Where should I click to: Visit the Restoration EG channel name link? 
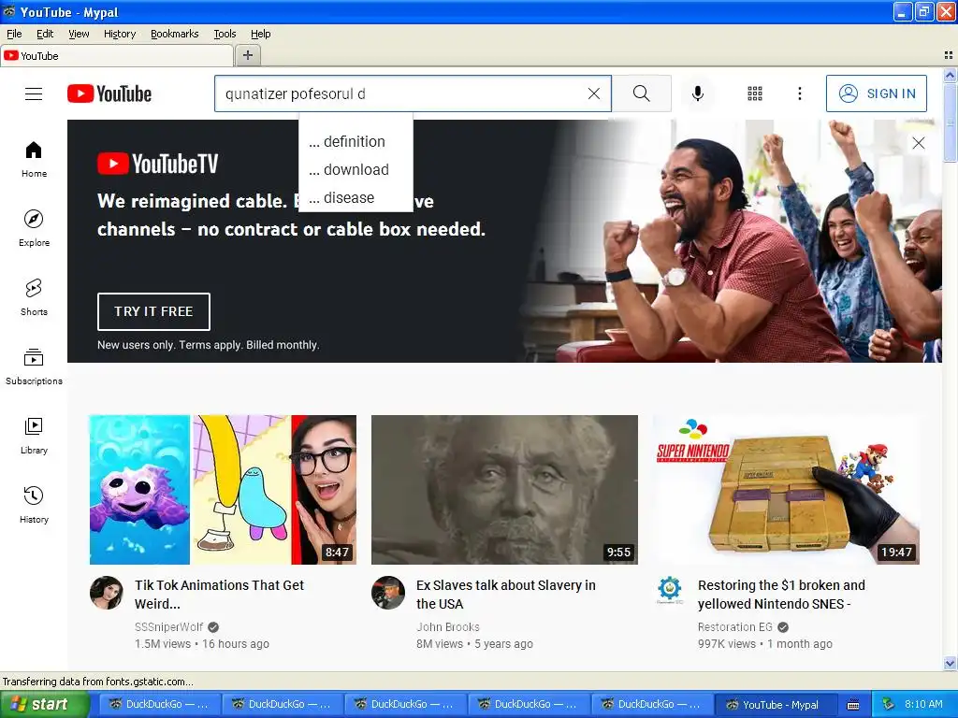point(735,627)
